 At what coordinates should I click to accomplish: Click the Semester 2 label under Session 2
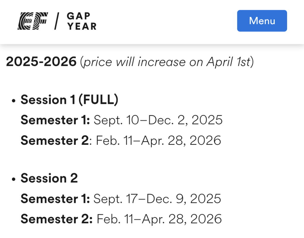(56, 219)
